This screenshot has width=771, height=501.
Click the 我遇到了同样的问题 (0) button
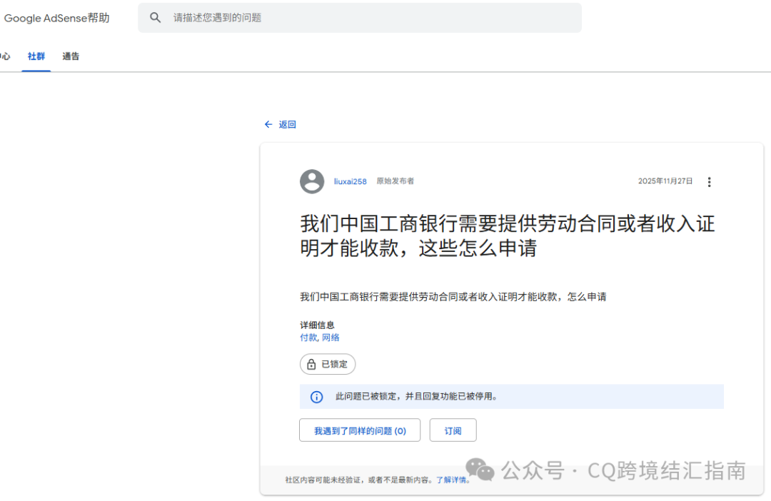click(360, 430)
